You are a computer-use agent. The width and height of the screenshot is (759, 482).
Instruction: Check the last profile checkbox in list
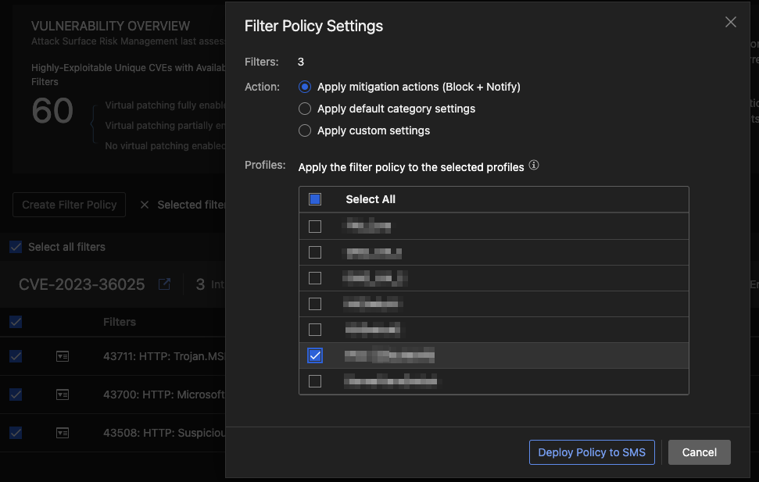[x=315, y=381]
